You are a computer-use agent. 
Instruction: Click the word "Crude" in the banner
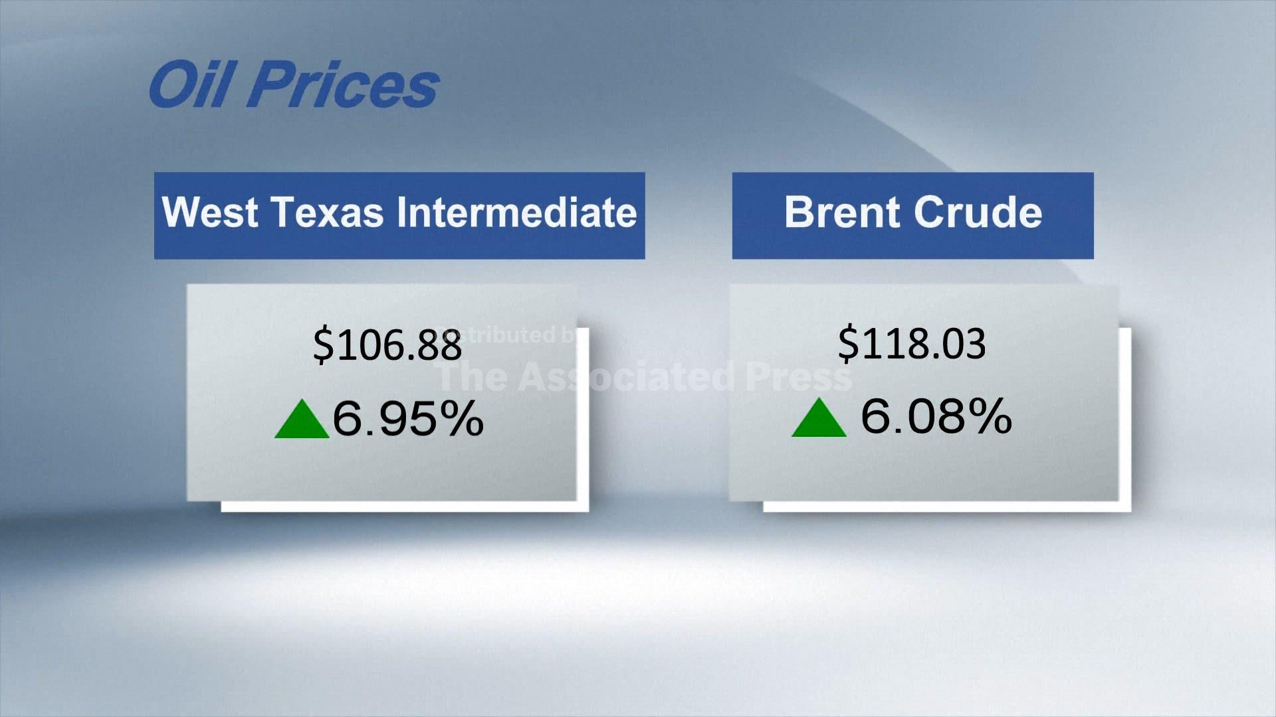coord(978,212)
